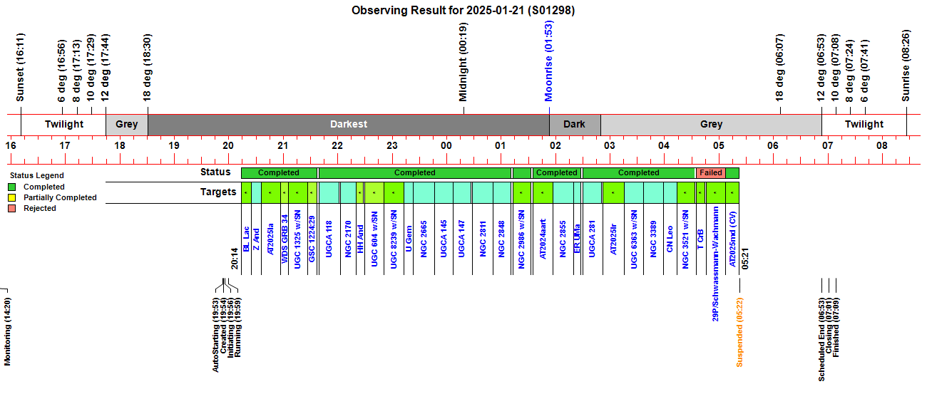Click the UGC 8239 w/SN label
Viewport: 927px width, 399px height.
coord(394,239)
